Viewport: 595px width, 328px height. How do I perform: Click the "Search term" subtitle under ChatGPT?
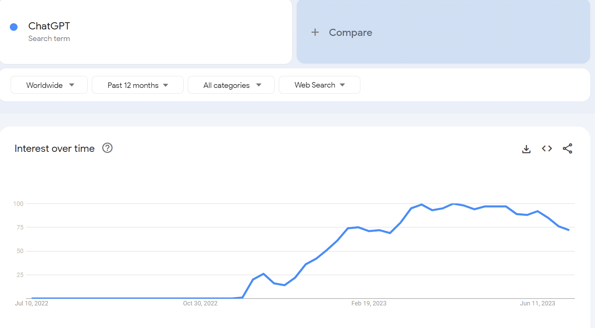tap(49, 39)
